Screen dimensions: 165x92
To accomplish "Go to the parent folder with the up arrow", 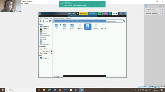I will tap(47, 21).
